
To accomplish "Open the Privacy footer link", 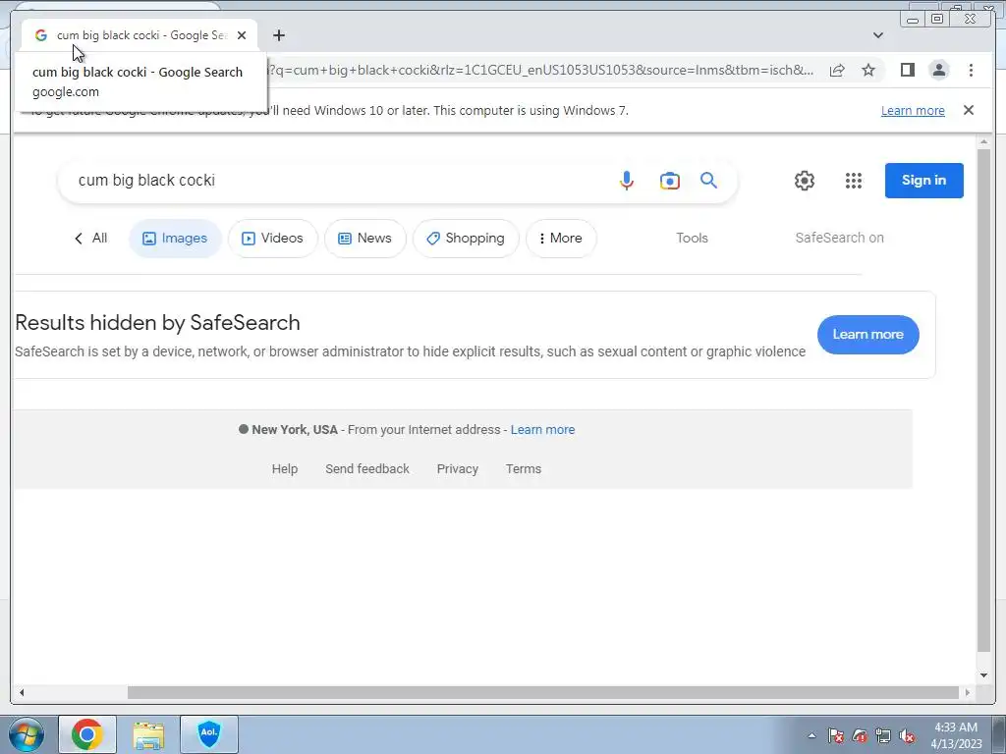I will (x=458, y=468).
